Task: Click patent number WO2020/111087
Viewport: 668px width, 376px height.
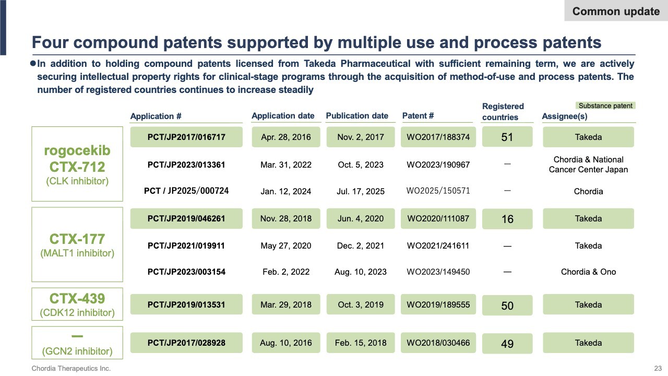Action: 438,218
